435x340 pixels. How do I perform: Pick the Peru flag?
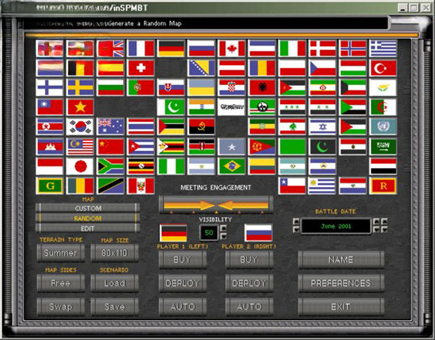tap(141, 186)
